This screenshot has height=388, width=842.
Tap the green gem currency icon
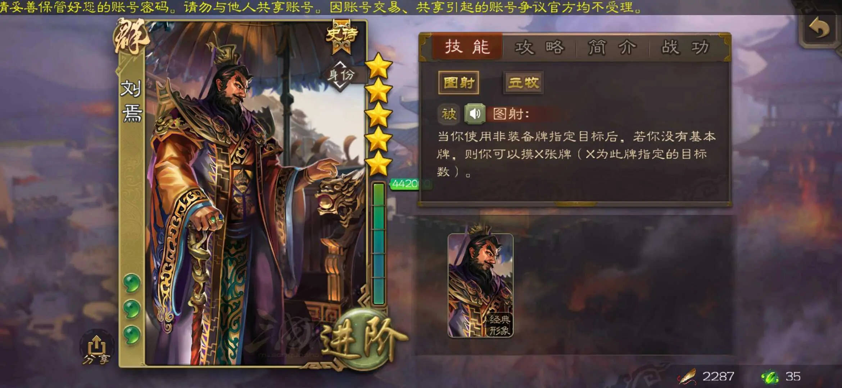(770, 377)
